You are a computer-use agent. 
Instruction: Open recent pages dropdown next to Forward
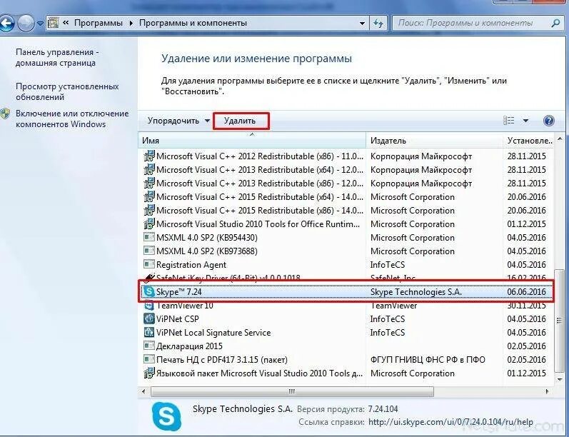click(x=40, y=24)
